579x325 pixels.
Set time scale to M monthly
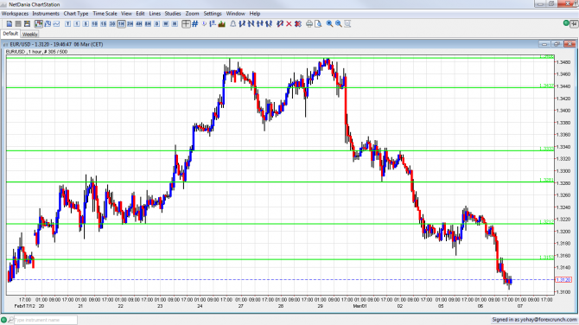tap(175, 24)
